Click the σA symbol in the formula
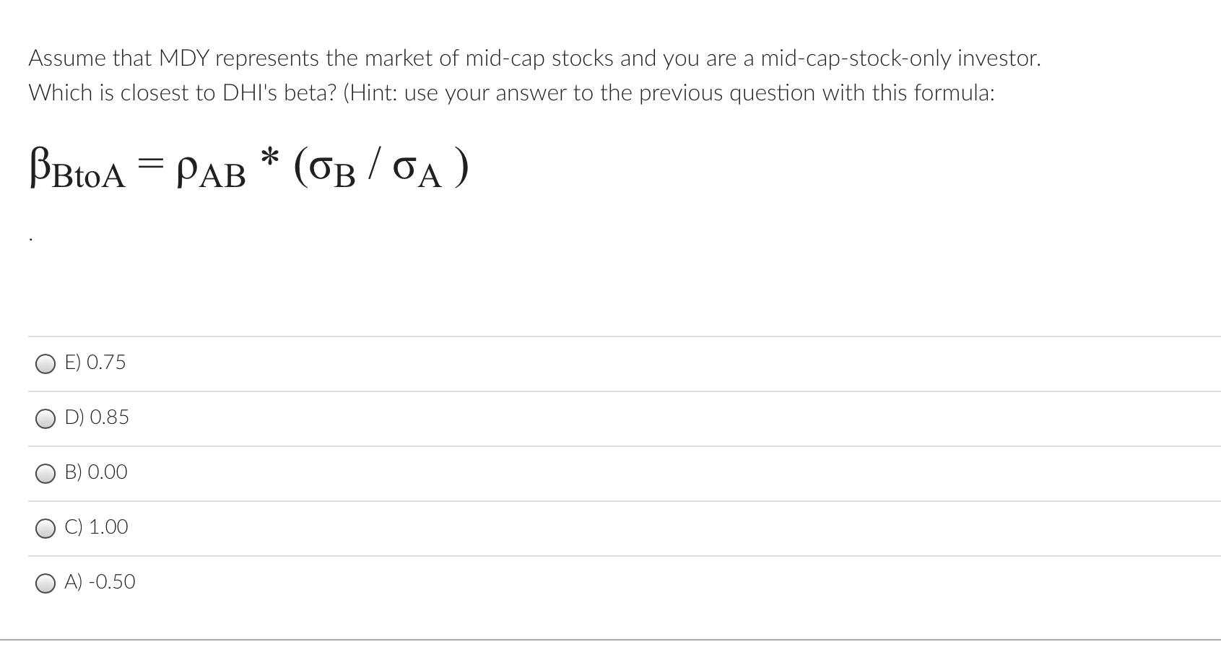 coord(417,170)
